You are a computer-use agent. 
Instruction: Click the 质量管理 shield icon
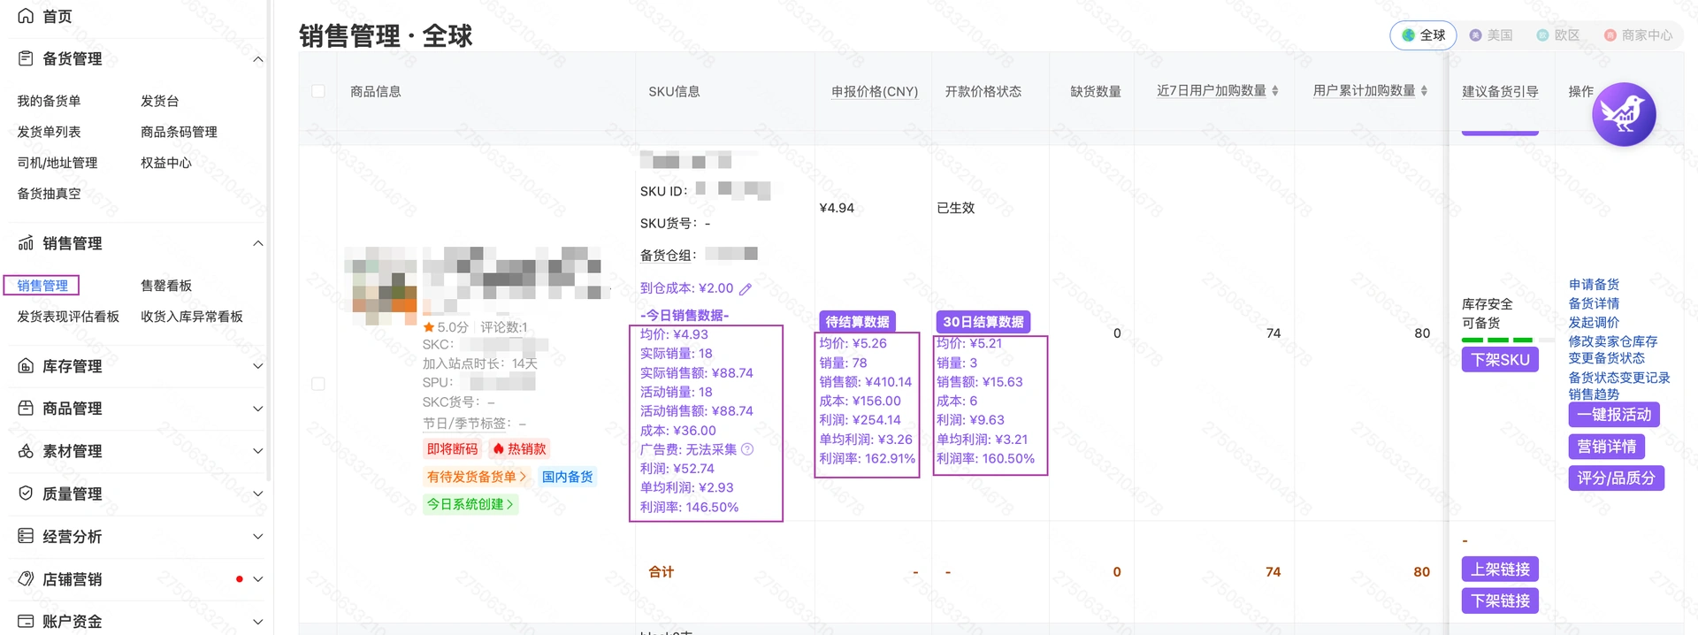pos(26,493)
